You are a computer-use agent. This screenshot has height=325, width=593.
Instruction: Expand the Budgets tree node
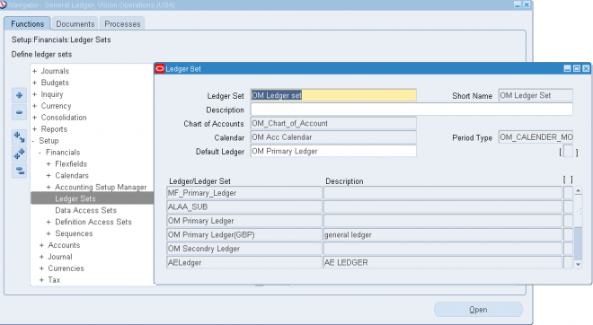tap(34, 83)
